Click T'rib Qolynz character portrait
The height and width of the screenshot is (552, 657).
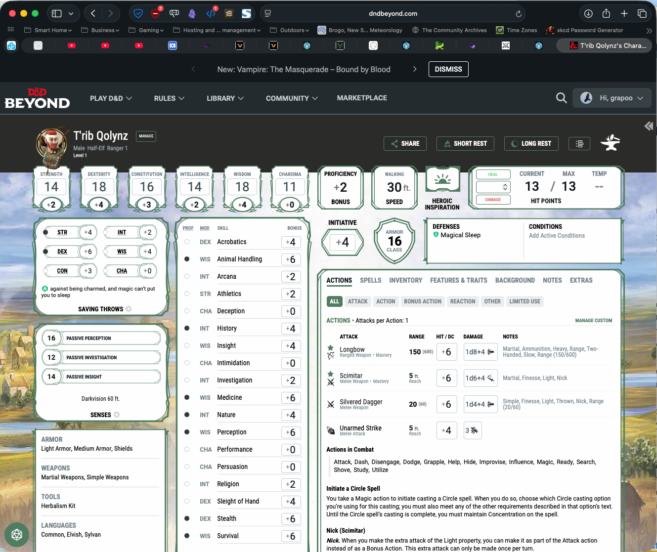[x=52, y=143]
